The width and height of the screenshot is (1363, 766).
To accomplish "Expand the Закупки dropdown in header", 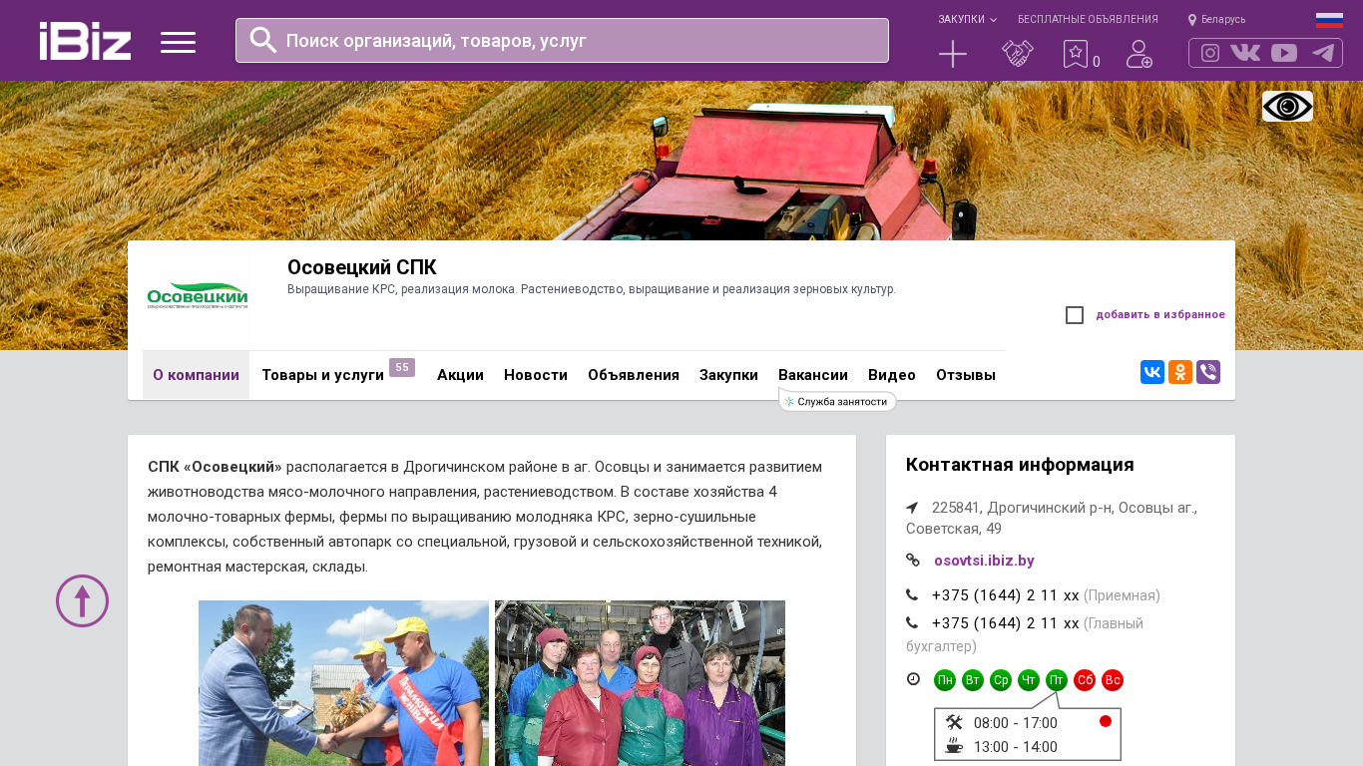I will pyautogui.click(x=967, y=19).
